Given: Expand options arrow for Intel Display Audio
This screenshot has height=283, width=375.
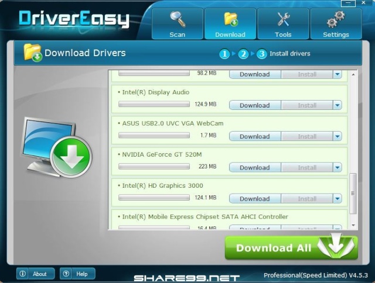Looking at the screenshot, I should point(337,105).
